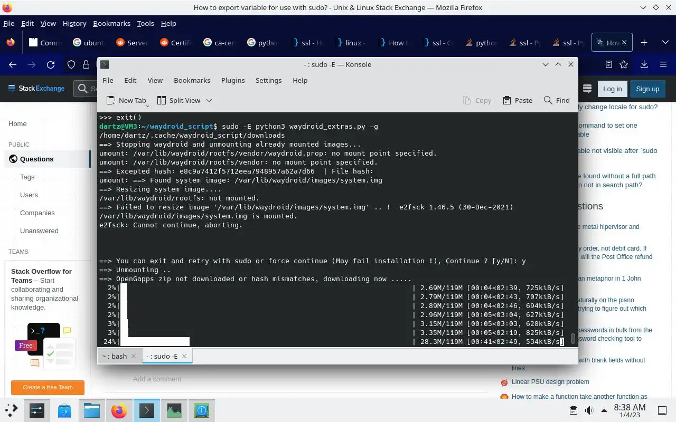Click Split View in Konsole toolbar
The width and height of the screenshot is (676, 422).
180,100
